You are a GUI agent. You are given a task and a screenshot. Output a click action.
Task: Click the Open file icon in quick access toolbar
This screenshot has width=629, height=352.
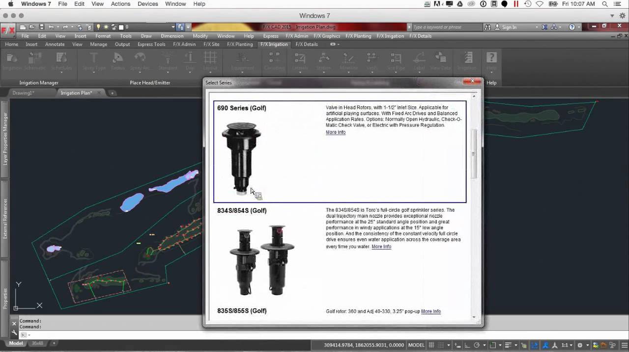click(32, 27)
